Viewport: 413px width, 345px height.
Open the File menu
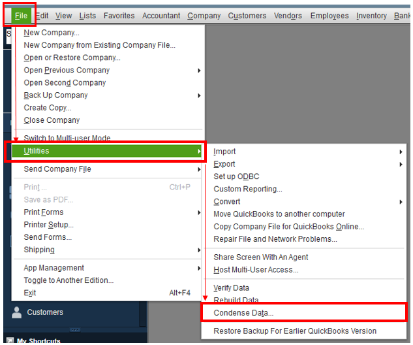[x=21, y=16]
